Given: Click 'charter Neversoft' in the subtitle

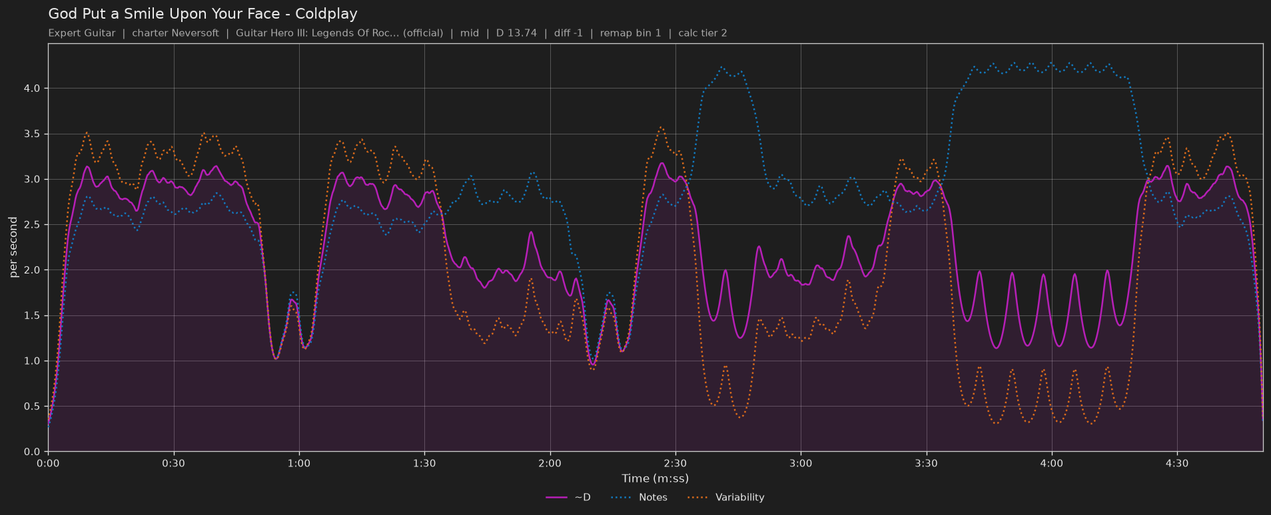Looking at the screenshot, I should click(175, 33).
